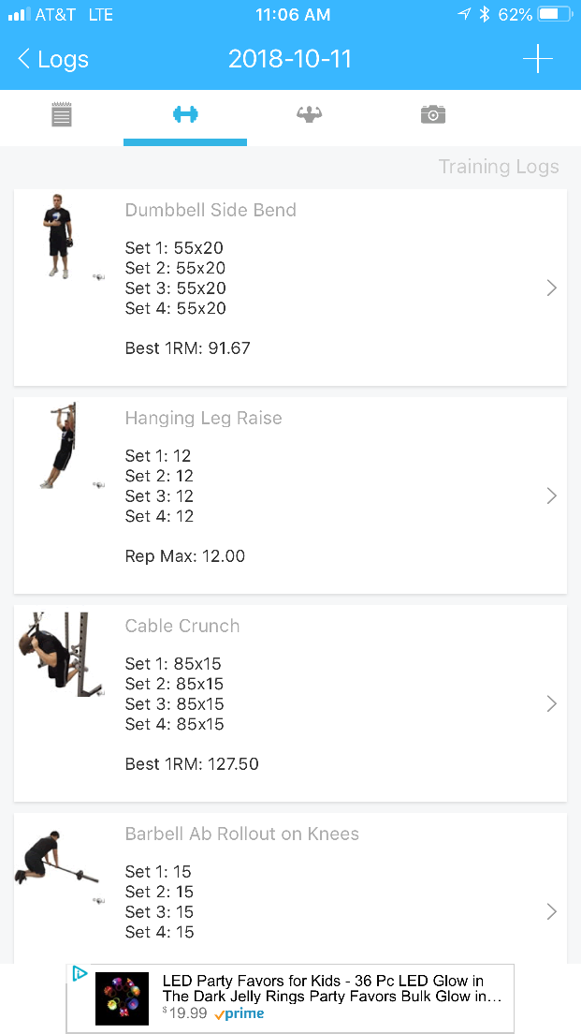Open the camera photos tab
The height and width of the screenshot is (1034, 581).
432,115
